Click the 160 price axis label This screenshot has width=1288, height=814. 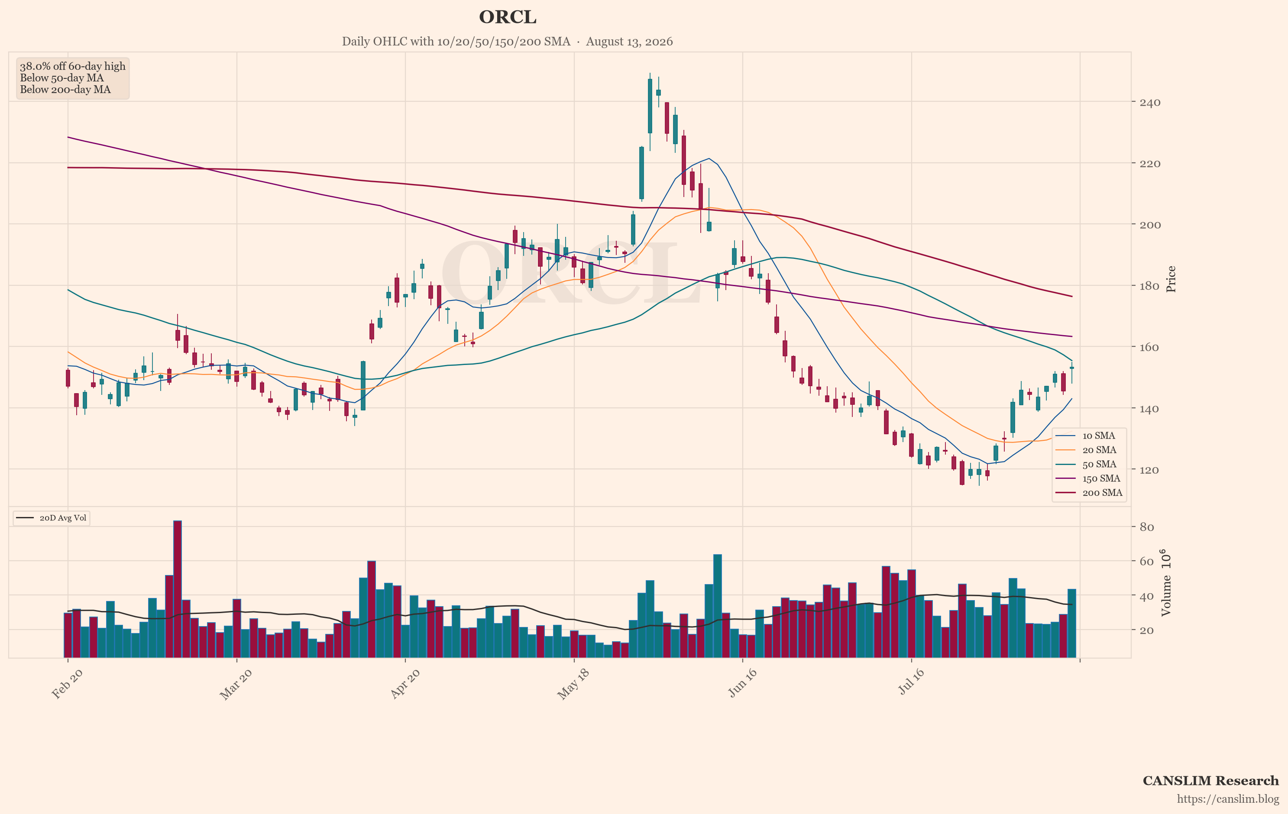pos(1149,348)
